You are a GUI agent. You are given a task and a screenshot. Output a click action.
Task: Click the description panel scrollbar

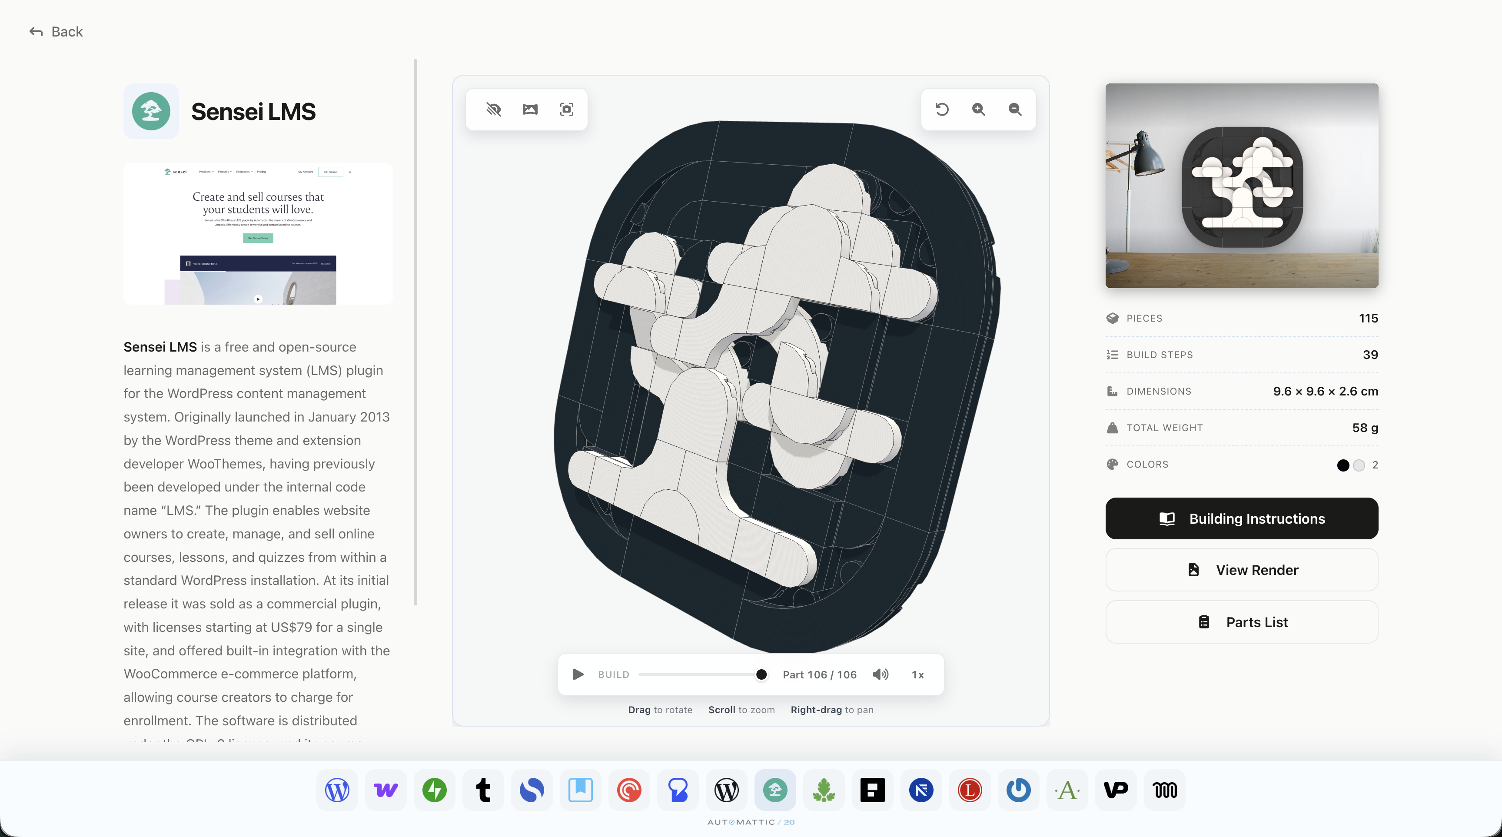tap(415, 332)
